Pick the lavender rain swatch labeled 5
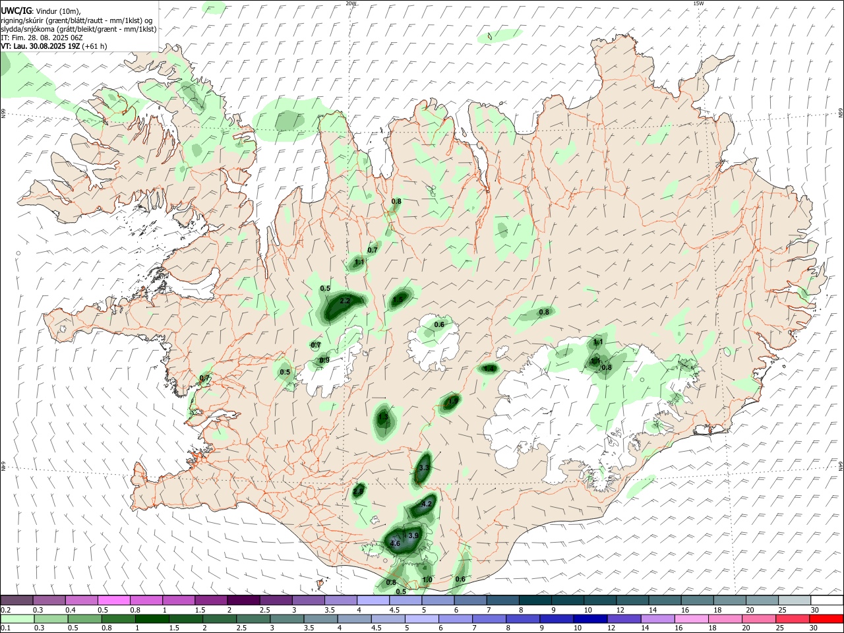 421,618
